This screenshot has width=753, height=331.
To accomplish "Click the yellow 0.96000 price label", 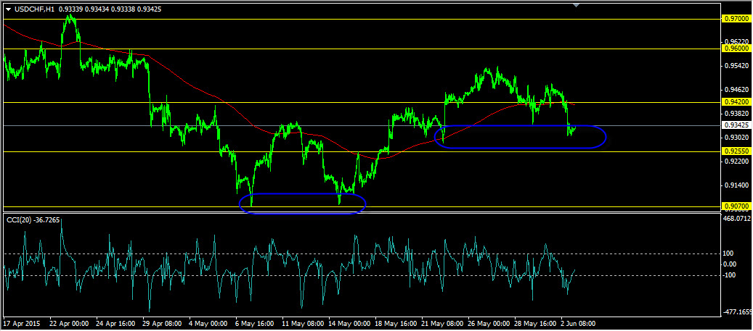I will click(736, 49).
